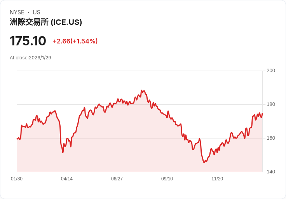The height and width of the screenshot is (199, 286).
Task: Select the 200 y-axis label
Action: coord(271,71)
